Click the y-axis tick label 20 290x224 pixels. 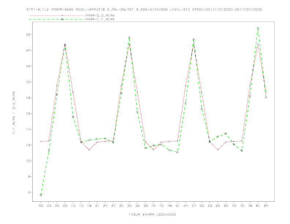28,82
